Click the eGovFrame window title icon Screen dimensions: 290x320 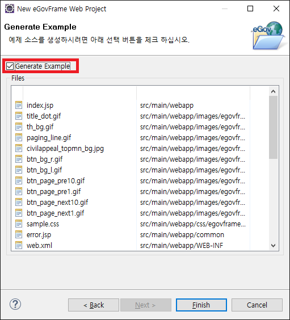tap(10, 9)
